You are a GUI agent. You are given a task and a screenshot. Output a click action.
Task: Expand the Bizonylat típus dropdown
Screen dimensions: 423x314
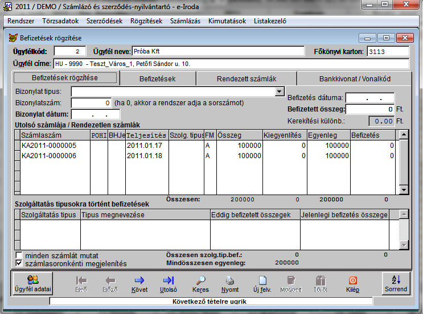point(279,92)
